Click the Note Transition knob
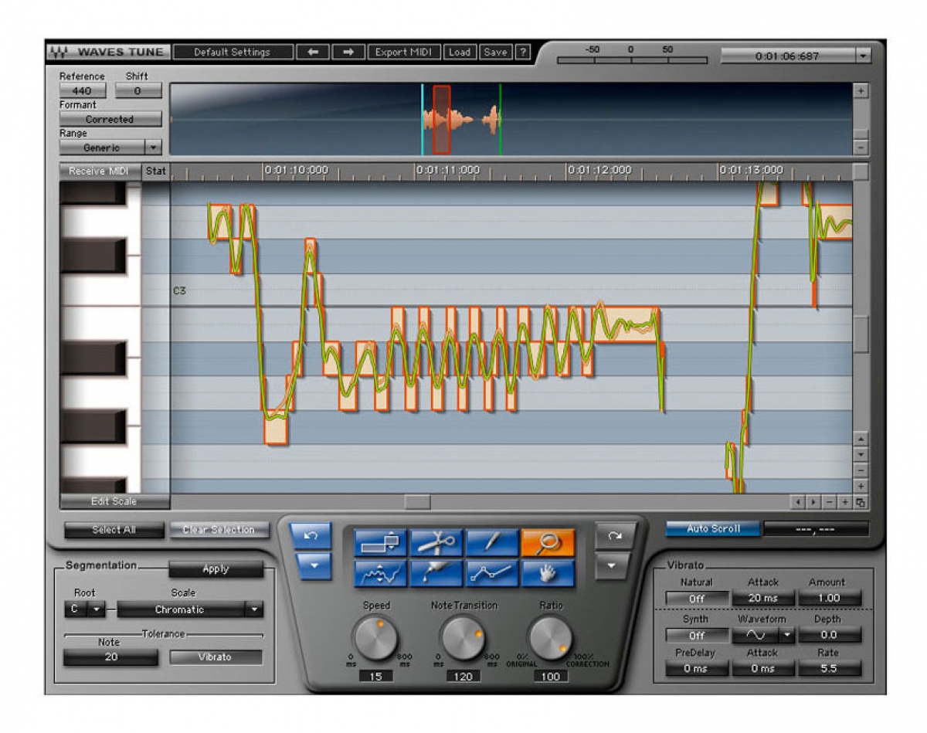927x733 pixels. [x=463, y=639]
